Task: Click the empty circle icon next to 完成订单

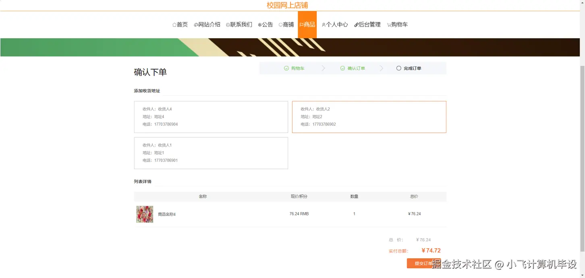Action: coord(398,68)
